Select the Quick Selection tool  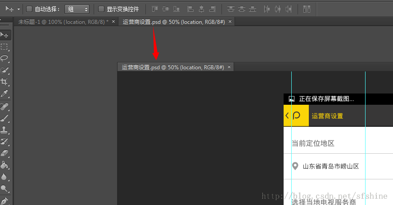point(4,70)
